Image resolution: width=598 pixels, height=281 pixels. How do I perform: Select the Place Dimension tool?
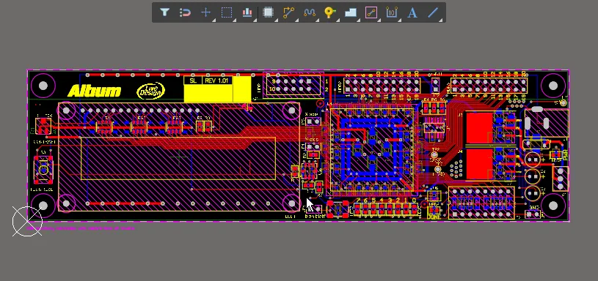point(392,12)
